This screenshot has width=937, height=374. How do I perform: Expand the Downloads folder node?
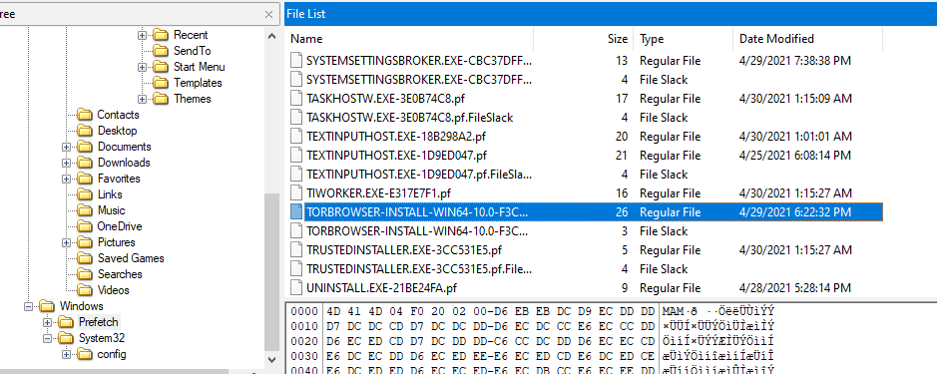[66, 163]
